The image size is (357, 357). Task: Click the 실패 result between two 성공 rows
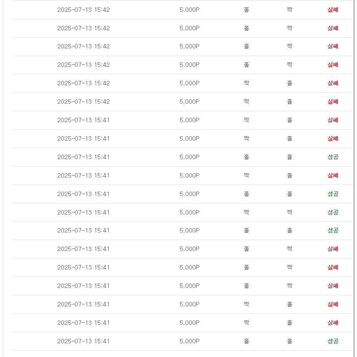[333, 175]
